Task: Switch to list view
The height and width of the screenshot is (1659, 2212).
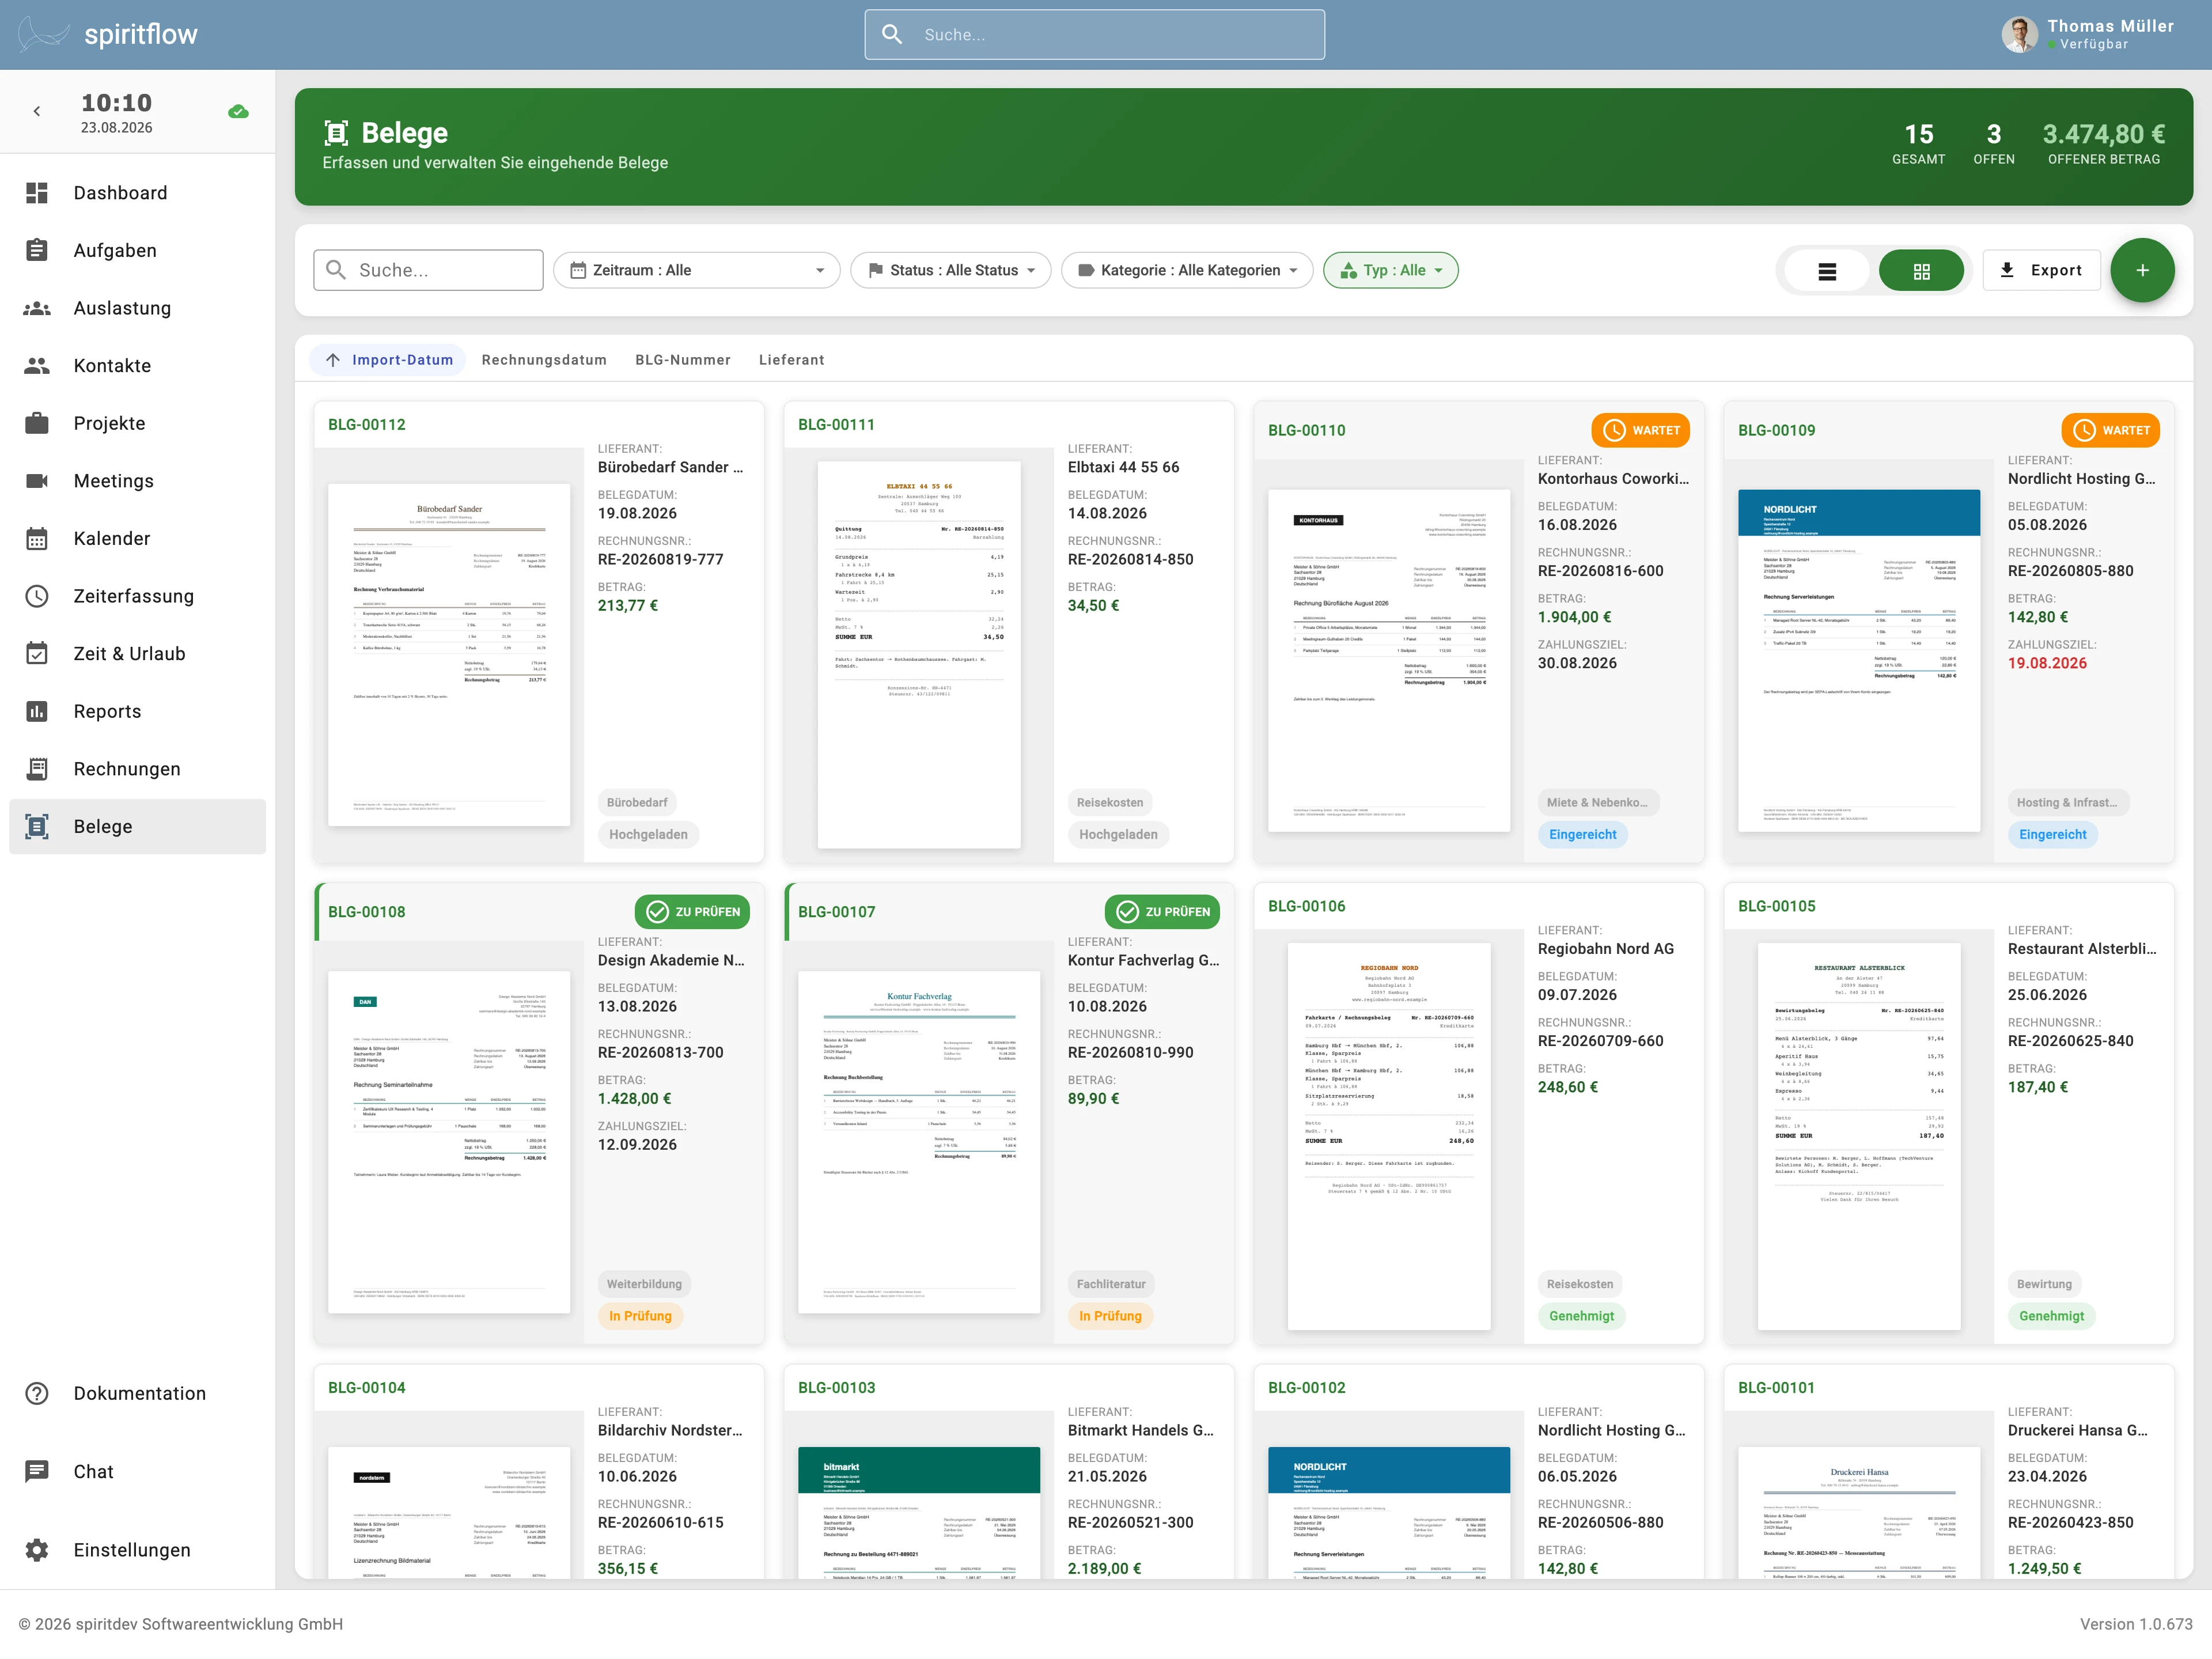Action: (1827, 271)
